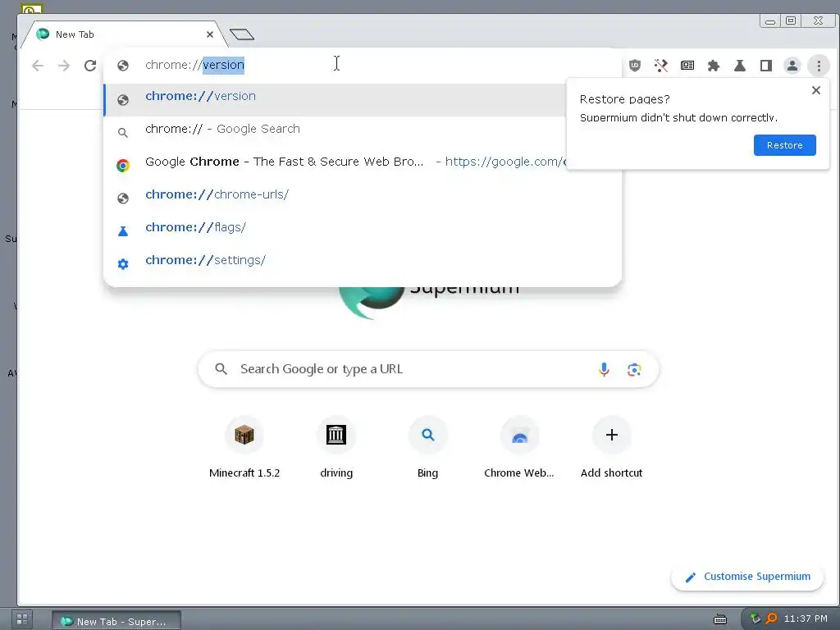This screenshot has height=630, width=840.
Task: Select the New Tab tab
Action: pos(126,34)
